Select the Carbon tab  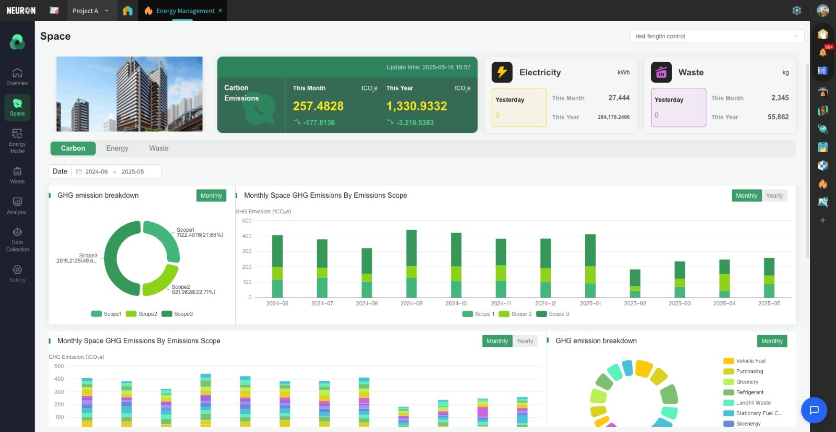(x=73, y=149)
